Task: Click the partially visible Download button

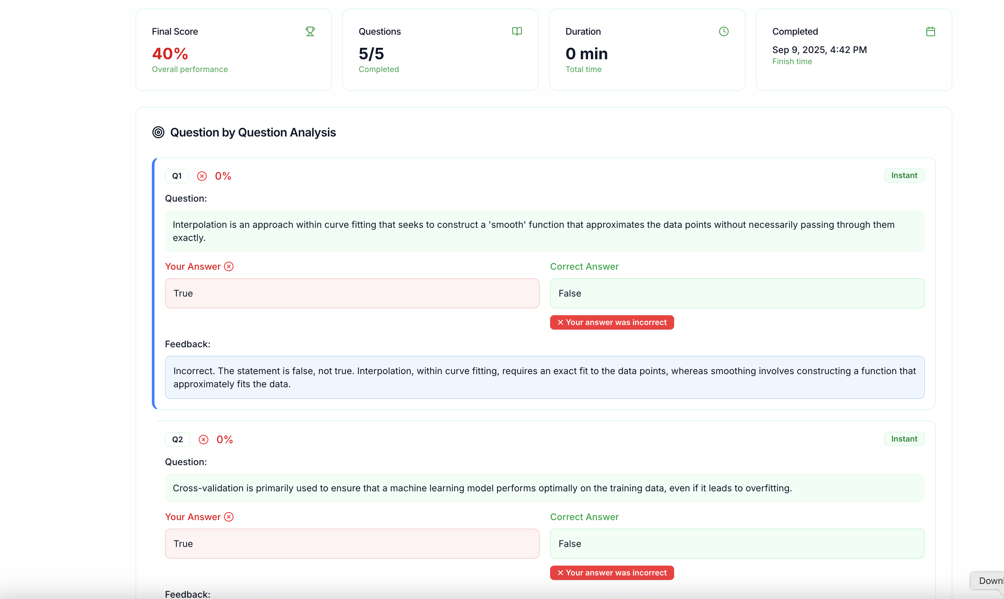Action: click(988, 581)
